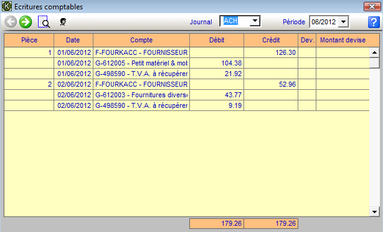
Task: Click the small figure icon in the toolbar
Action: [x=63, y=22]
